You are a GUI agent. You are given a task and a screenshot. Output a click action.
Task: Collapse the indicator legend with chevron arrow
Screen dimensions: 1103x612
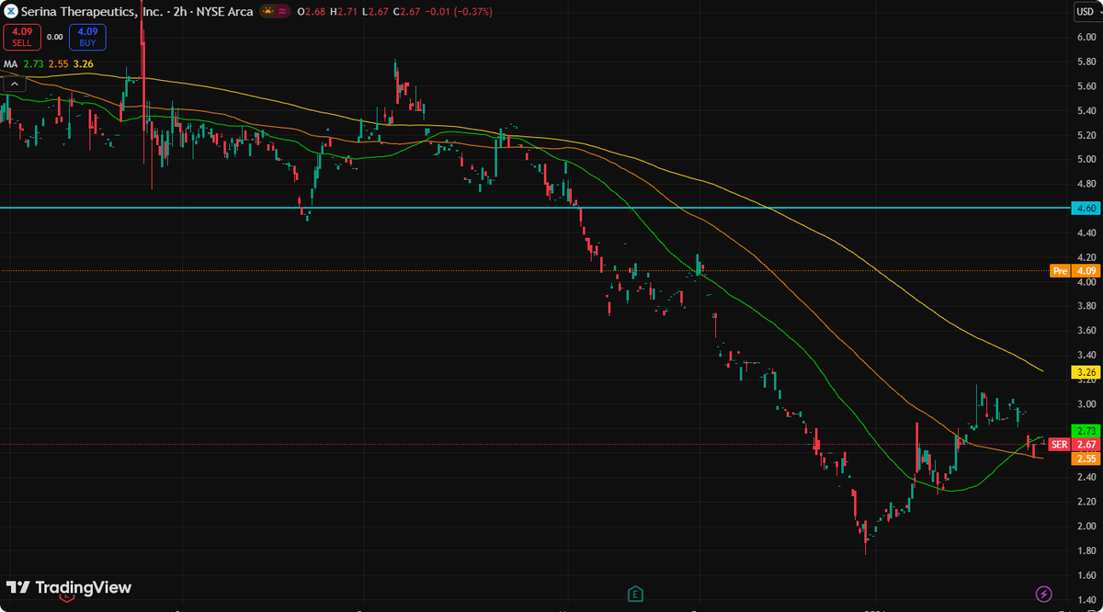(13, 83)
